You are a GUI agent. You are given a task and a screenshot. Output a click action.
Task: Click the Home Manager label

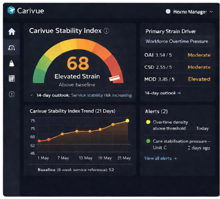pyautogui.click(x=190, y=12)
